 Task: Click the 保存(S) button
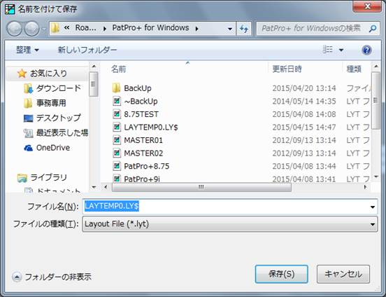281,274
